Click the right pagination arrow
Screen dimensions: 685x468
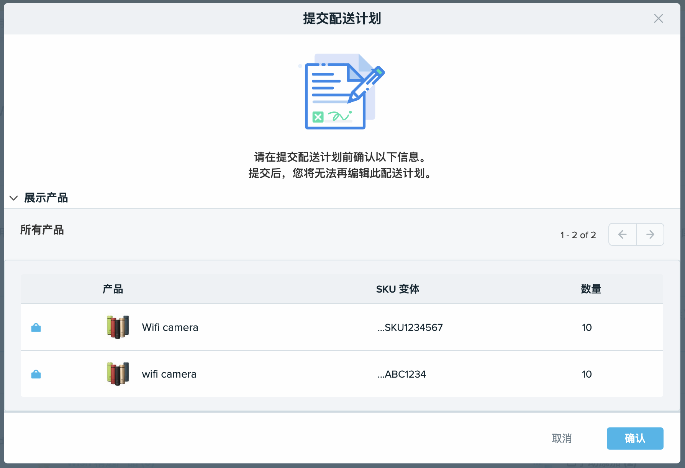pos(650,234)
